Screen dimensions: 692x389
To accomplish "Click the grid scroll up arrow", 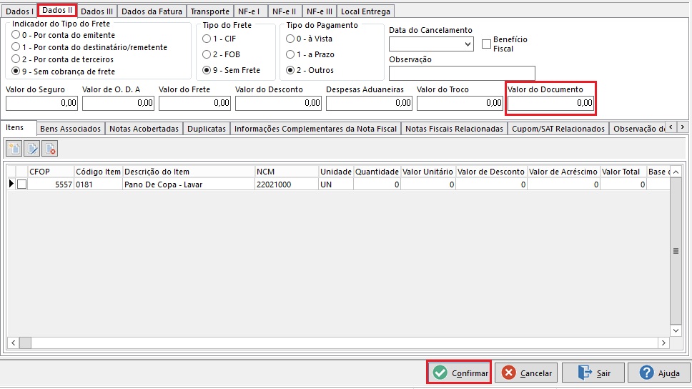I will [x=676, y=172].
